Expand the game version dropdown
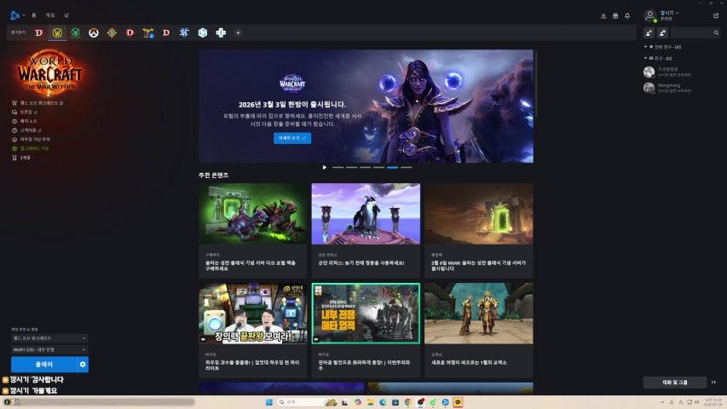Viewport: 727px width, 409px height. [x=49, y=338]
